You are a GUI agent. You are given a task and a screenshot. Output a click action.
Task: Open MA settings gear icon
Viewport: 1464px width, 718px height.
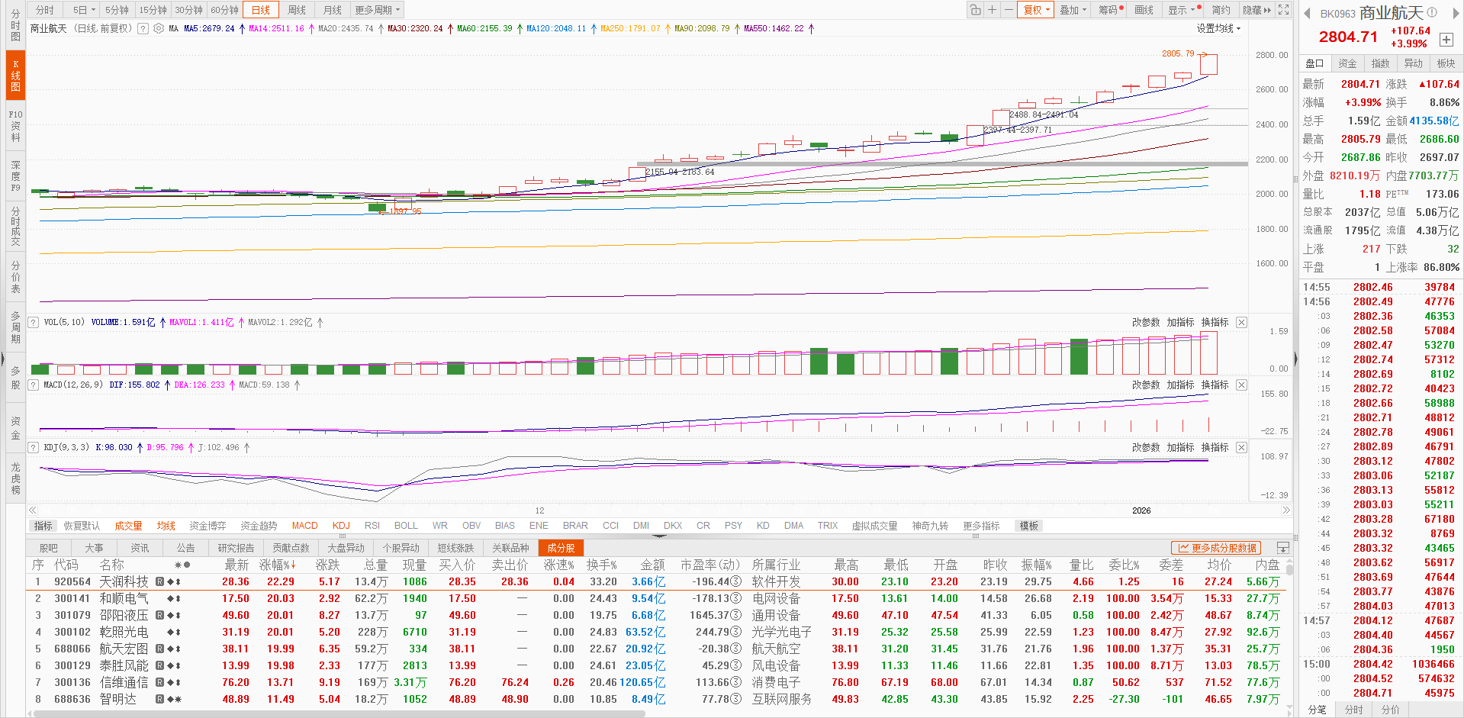pos(159,28)
